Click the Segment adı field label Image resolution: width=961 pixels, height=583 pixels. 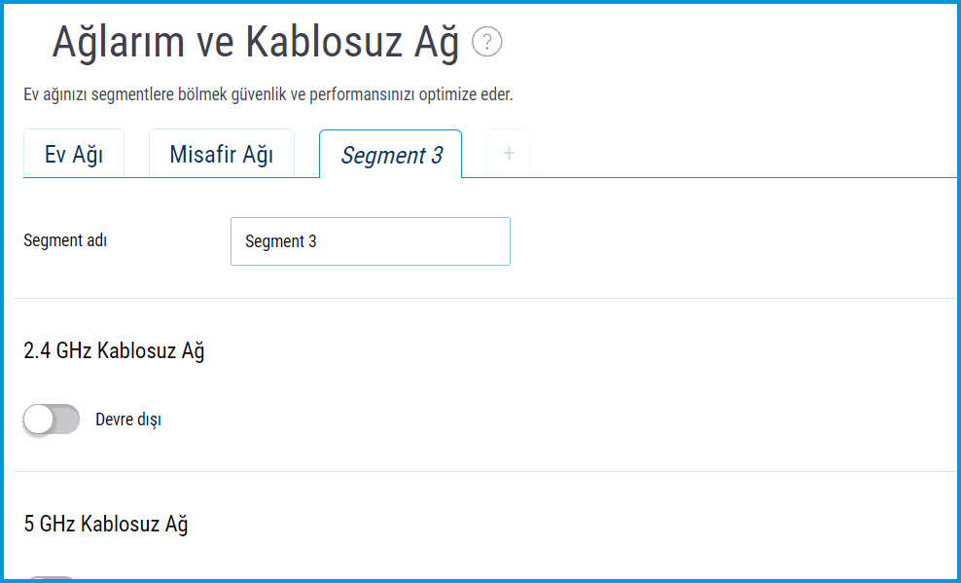(x=65, y=240)
